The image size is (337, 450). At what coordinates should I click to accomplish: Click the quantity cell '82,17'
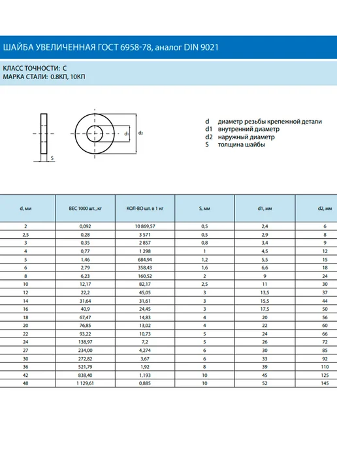pos(145,284)
